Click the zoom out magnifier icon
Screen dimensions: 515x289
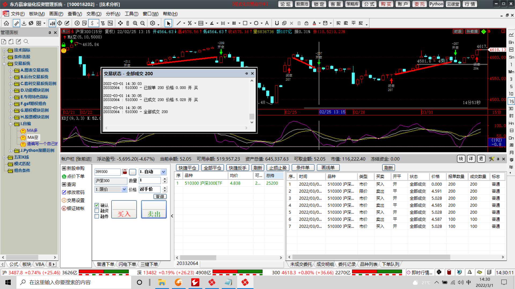[x=143, y=23]
